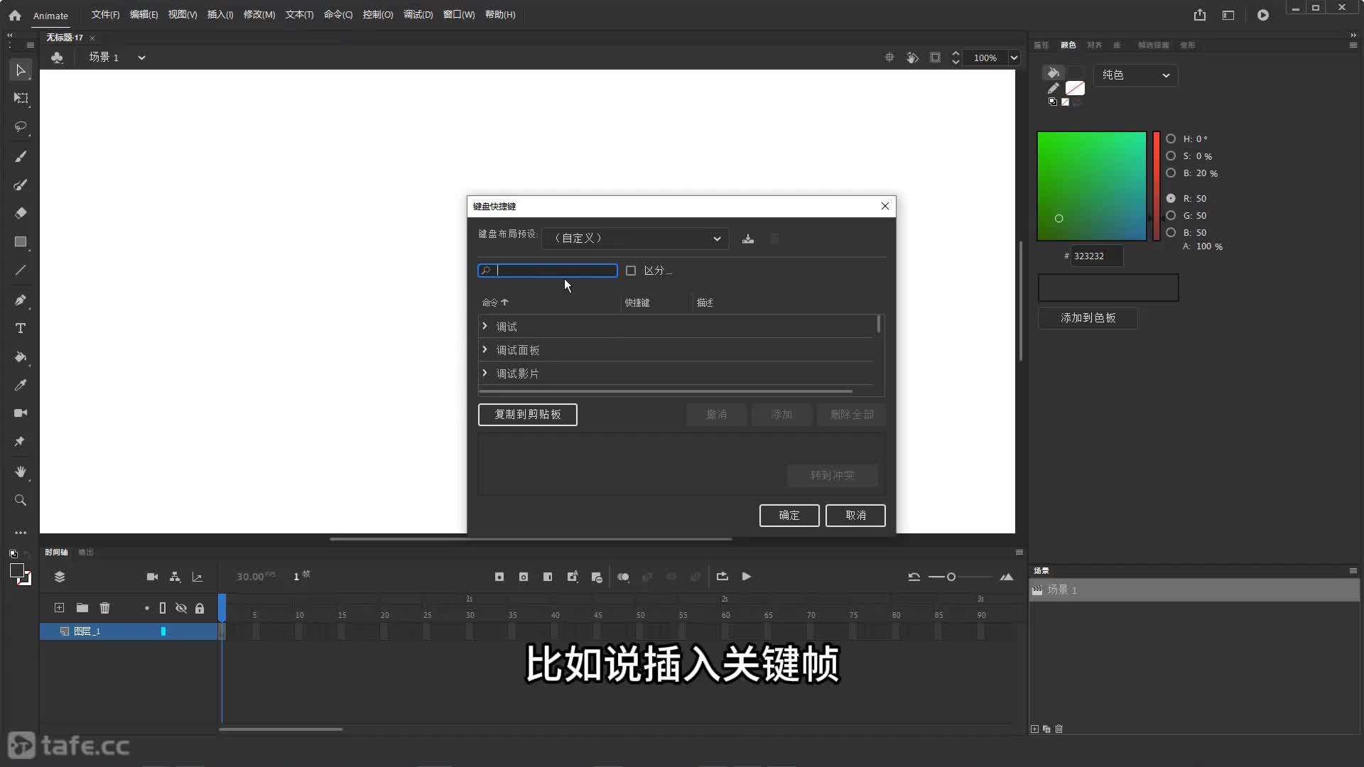The width and height of the screenshot is (1364, 767).
Task: Switch to the 输出 tab
Action: (x=86, y=553)
